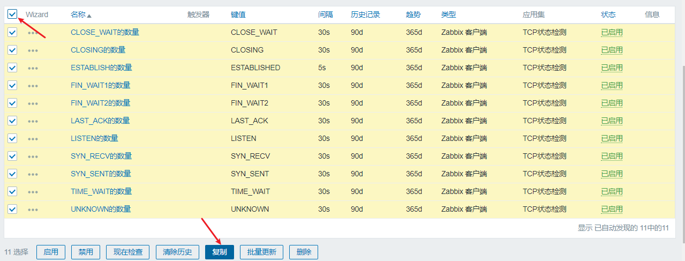
Task: Uncheck the SYN_SENT的数量 row checkbox
Action: 12,174
